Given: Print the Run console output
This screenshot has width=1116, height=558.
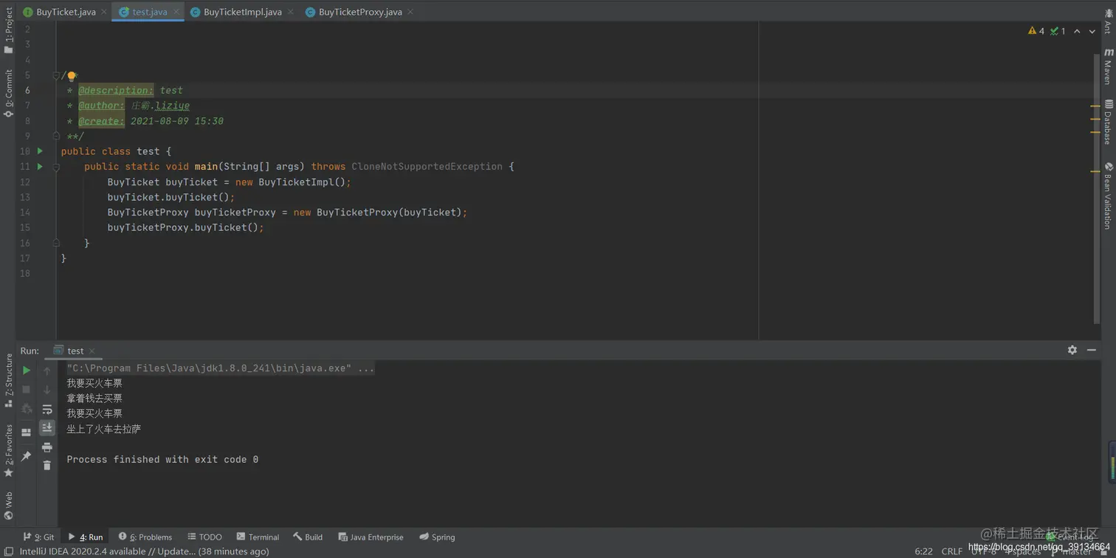Looking at the screenshot, I should pyautogui.click(x=47, y=447).
